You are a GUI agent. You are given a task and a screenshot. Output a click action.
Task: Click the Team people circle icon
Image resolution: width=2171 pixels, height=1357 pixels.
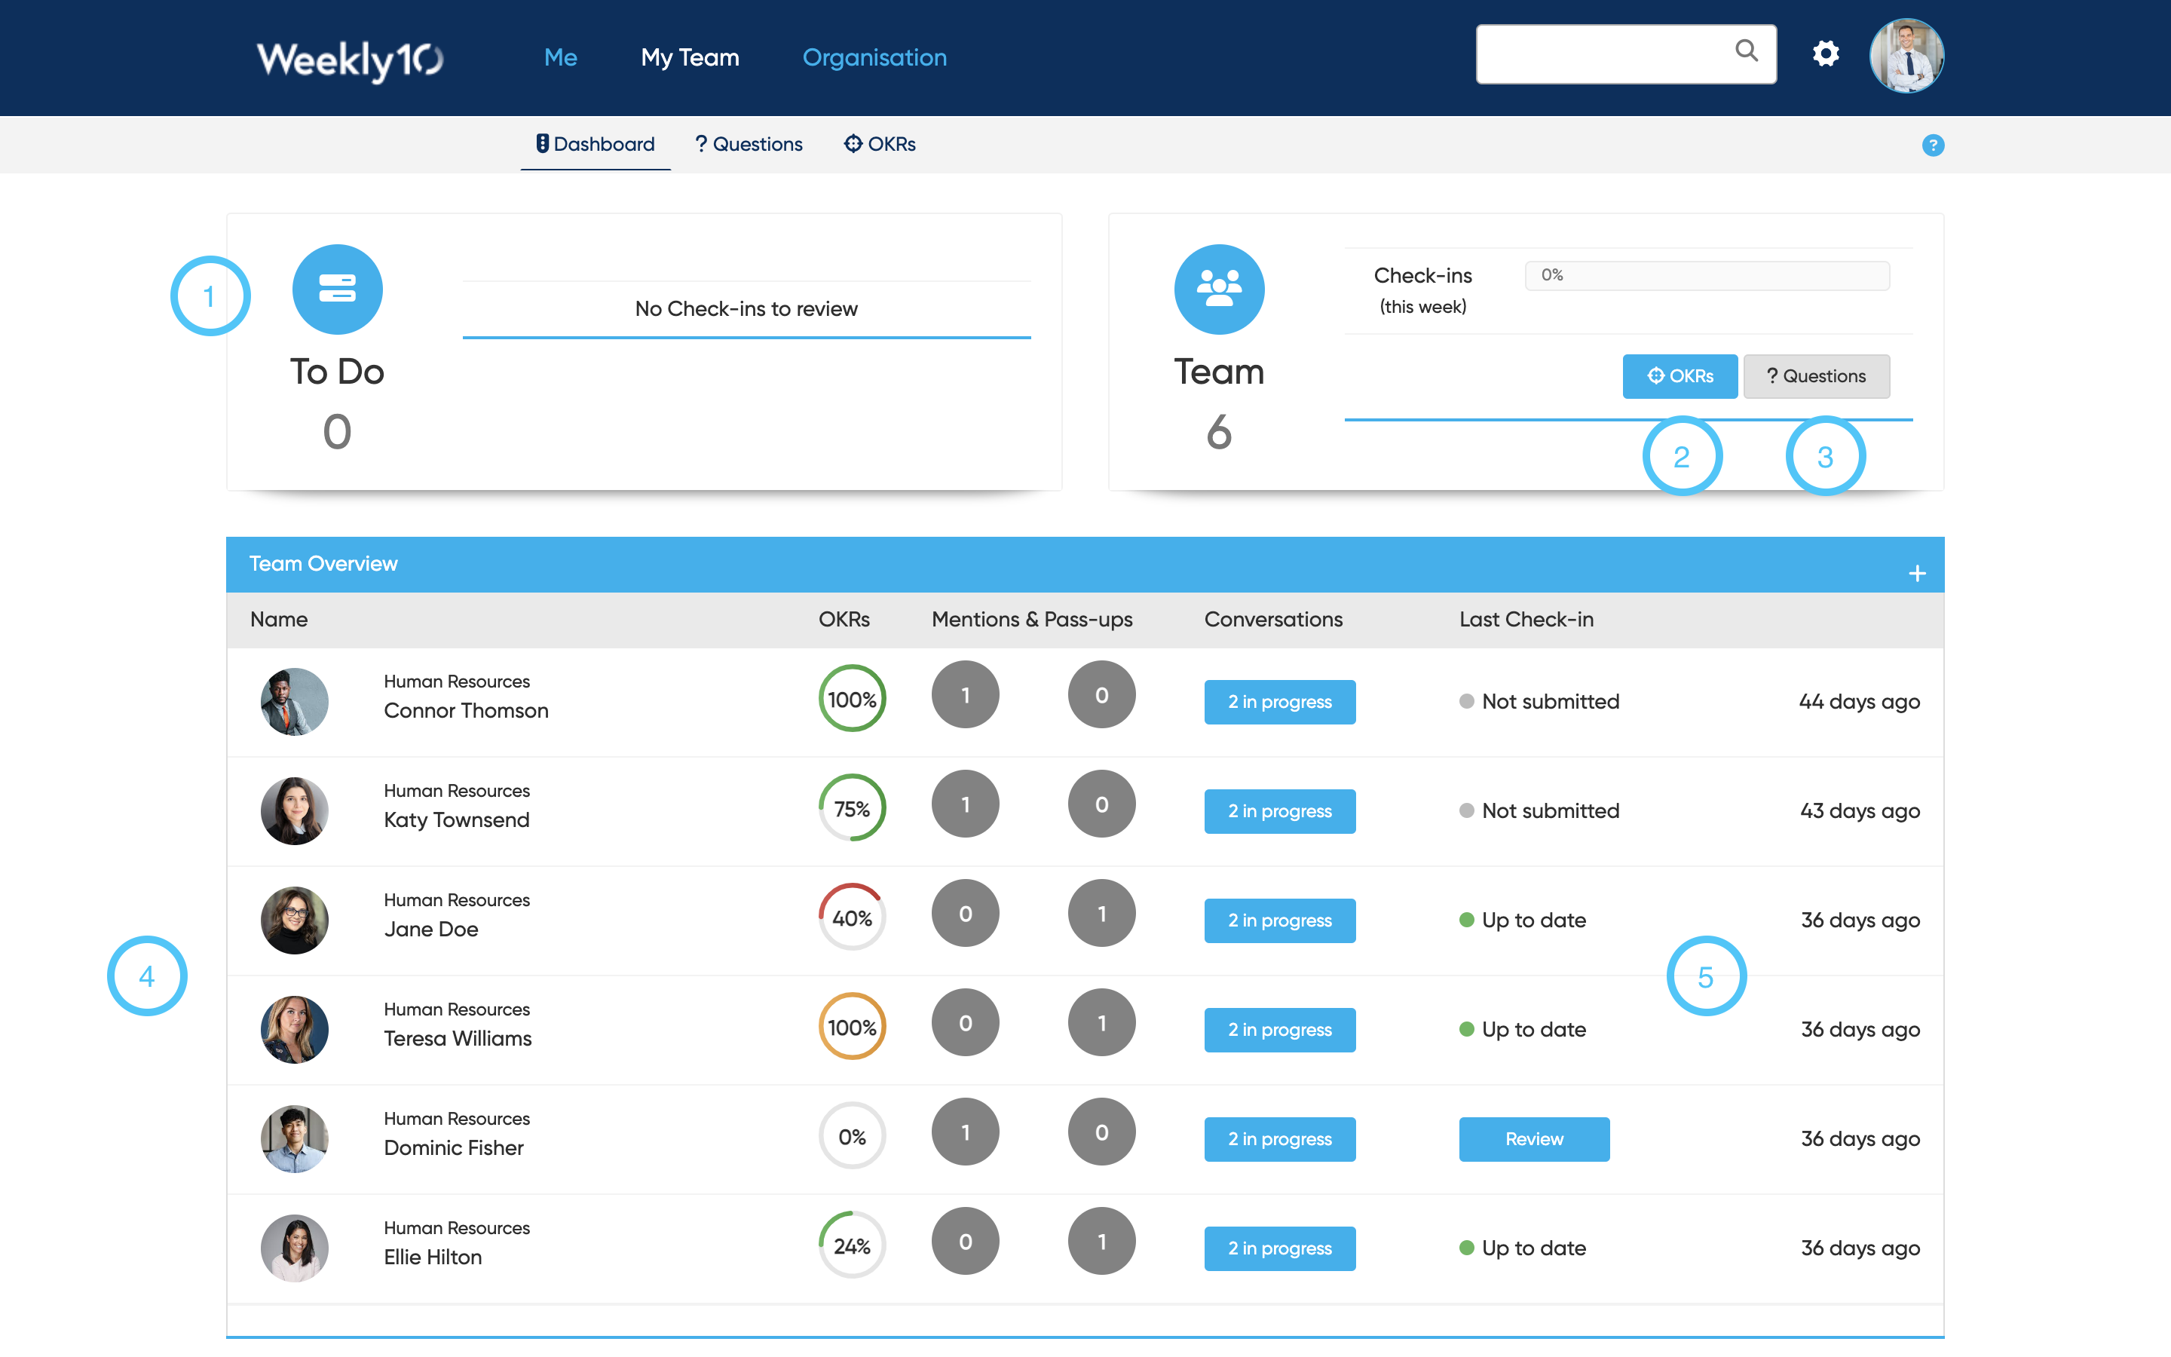(1218, 289)
